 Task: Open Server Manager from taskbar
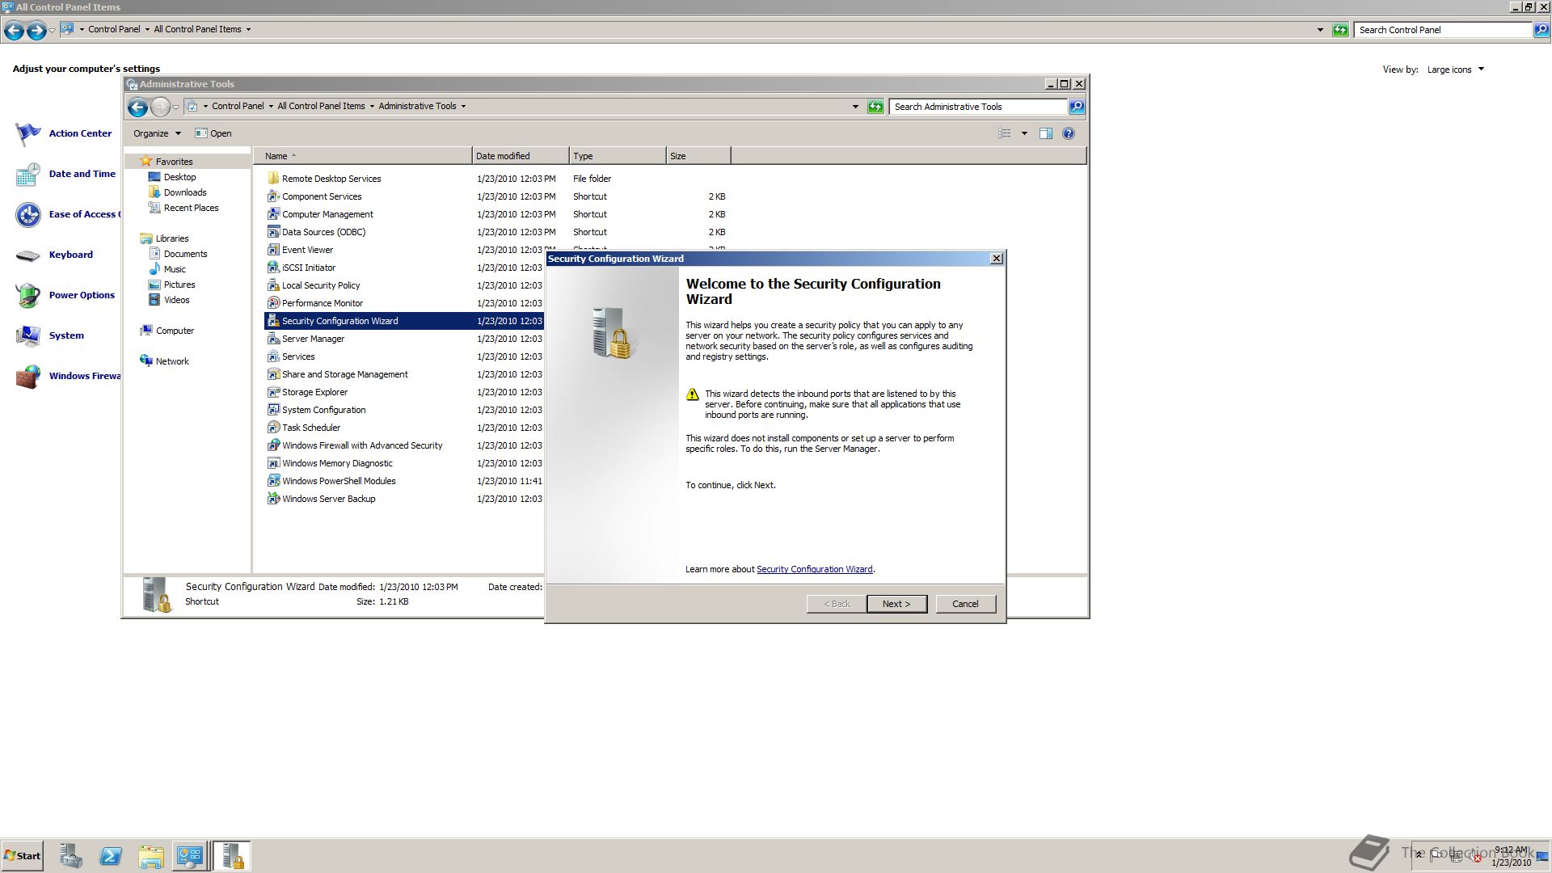click(x=70, y=856)
